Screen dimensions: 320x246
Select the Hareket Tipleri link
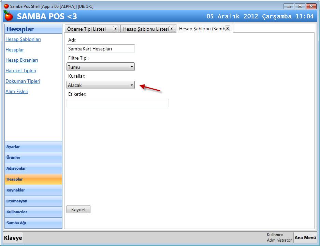click(21, 71)
